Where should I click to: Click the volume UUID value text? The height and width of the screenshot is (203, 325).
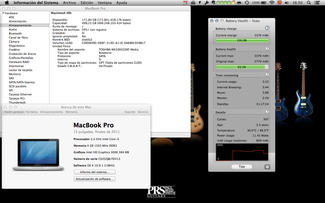click(114, 43)
